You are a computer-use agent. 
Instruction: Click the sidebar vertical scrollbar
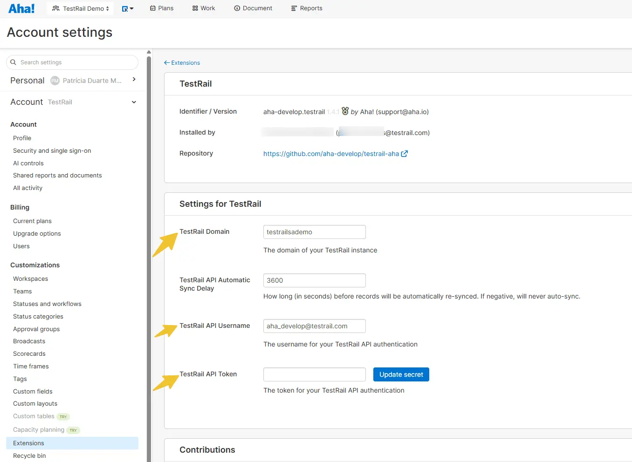click(149, 256)
